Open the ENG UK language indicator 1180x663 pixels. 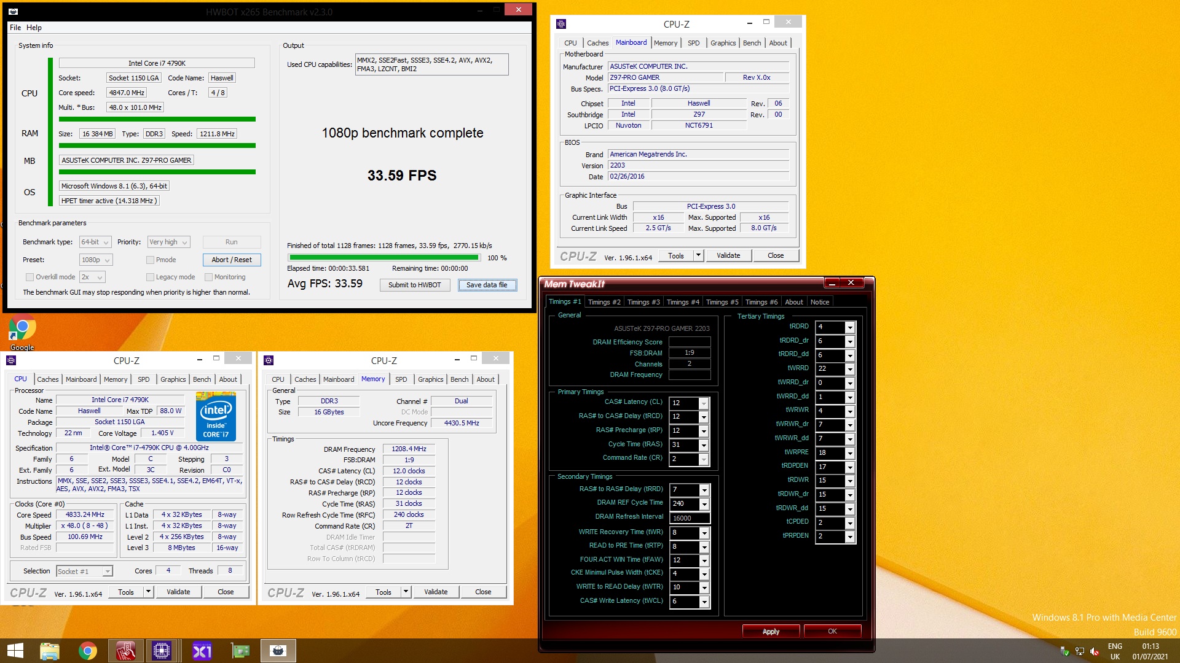coord(1115,651)
